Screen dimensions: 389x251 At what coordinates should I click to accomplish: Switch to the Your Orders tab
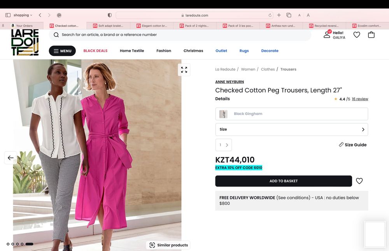click(24, 26)
